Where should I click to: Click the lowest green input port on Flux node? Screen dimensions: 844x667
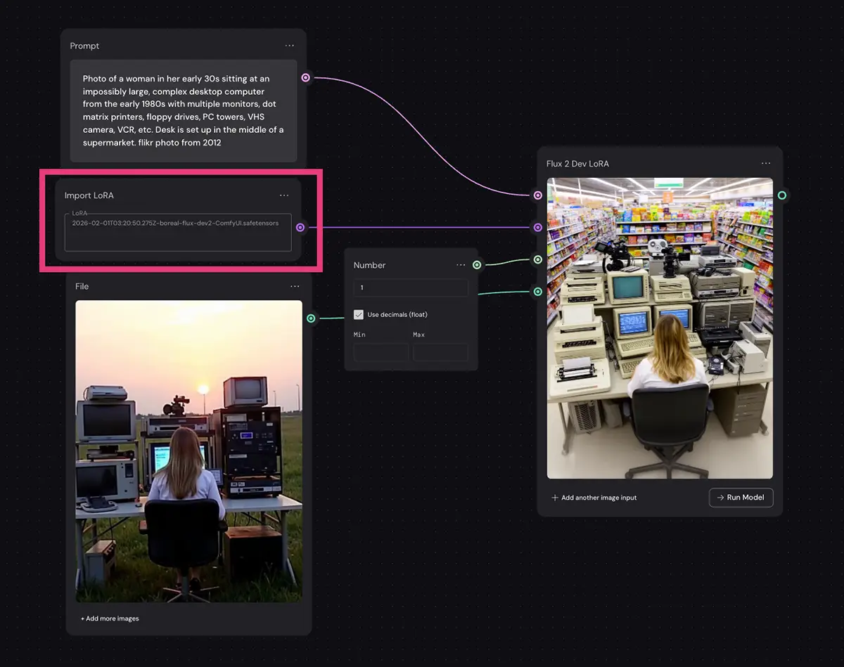538,291
